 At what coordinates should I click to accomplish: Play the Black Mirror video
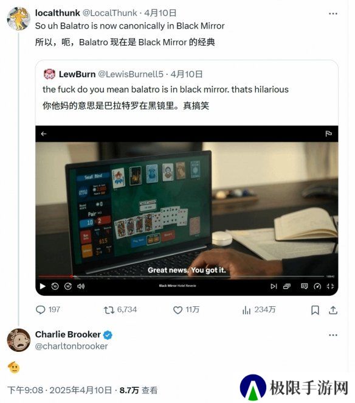click(x=43, y=286)
